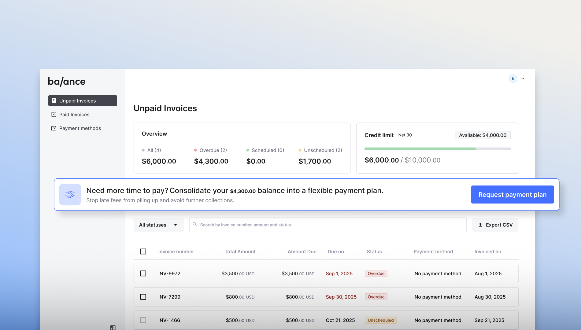The width and height of the screenshot is (581, 330).
Task: Click the search magnifier icon
Action: (195, 225)
